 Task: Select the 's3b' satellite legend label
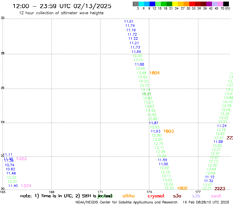point(196,196)
